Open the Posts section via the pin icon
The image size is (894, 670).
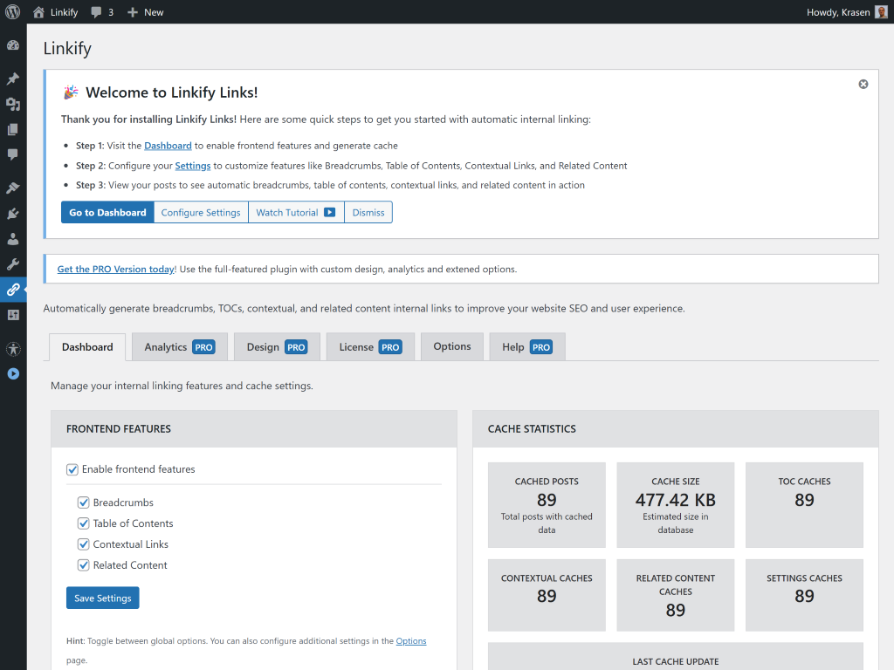tap(12, 76)
